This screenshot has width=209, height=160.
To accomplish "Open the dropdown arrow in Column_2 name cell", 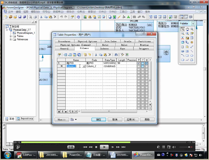I will pyautogui.click(x=84, y=66).
